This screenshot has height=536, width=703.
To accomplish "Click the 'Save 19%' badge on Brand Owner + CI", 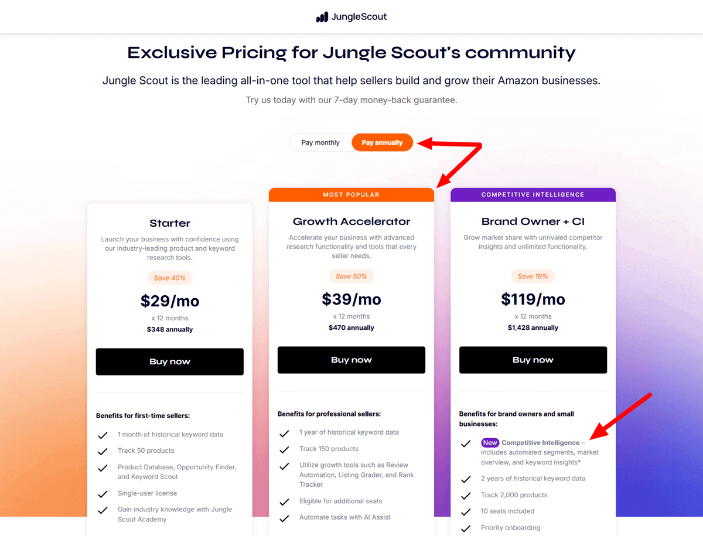I will click(x=533, y=276).
